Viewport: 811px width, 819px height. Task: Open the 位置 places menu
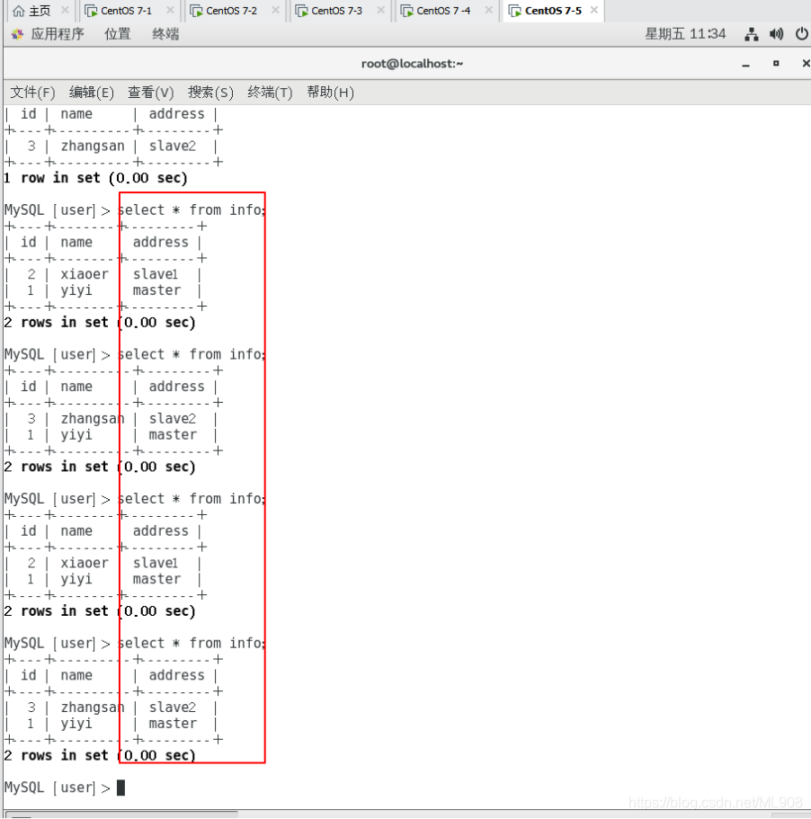pos(118,34)
